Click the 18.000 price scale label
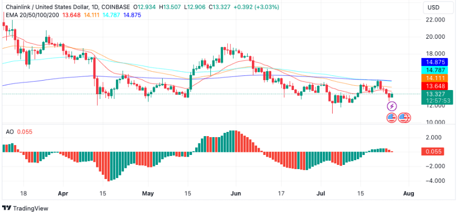This screenshot has width=457, height=212. 435,53
